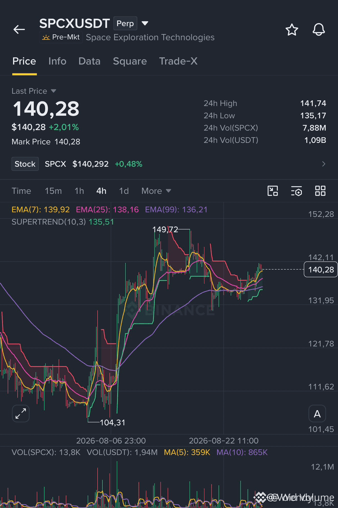Tap the Perp badge
This screenshot has height=508, width=338.
(125, 24)
